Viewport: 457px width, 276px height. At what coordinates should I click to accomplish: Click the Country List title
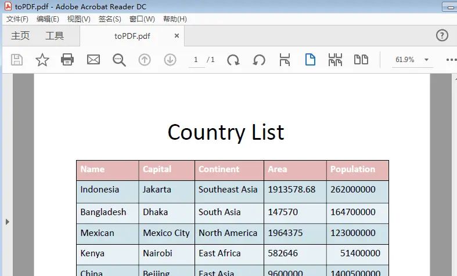coord(226,132)
